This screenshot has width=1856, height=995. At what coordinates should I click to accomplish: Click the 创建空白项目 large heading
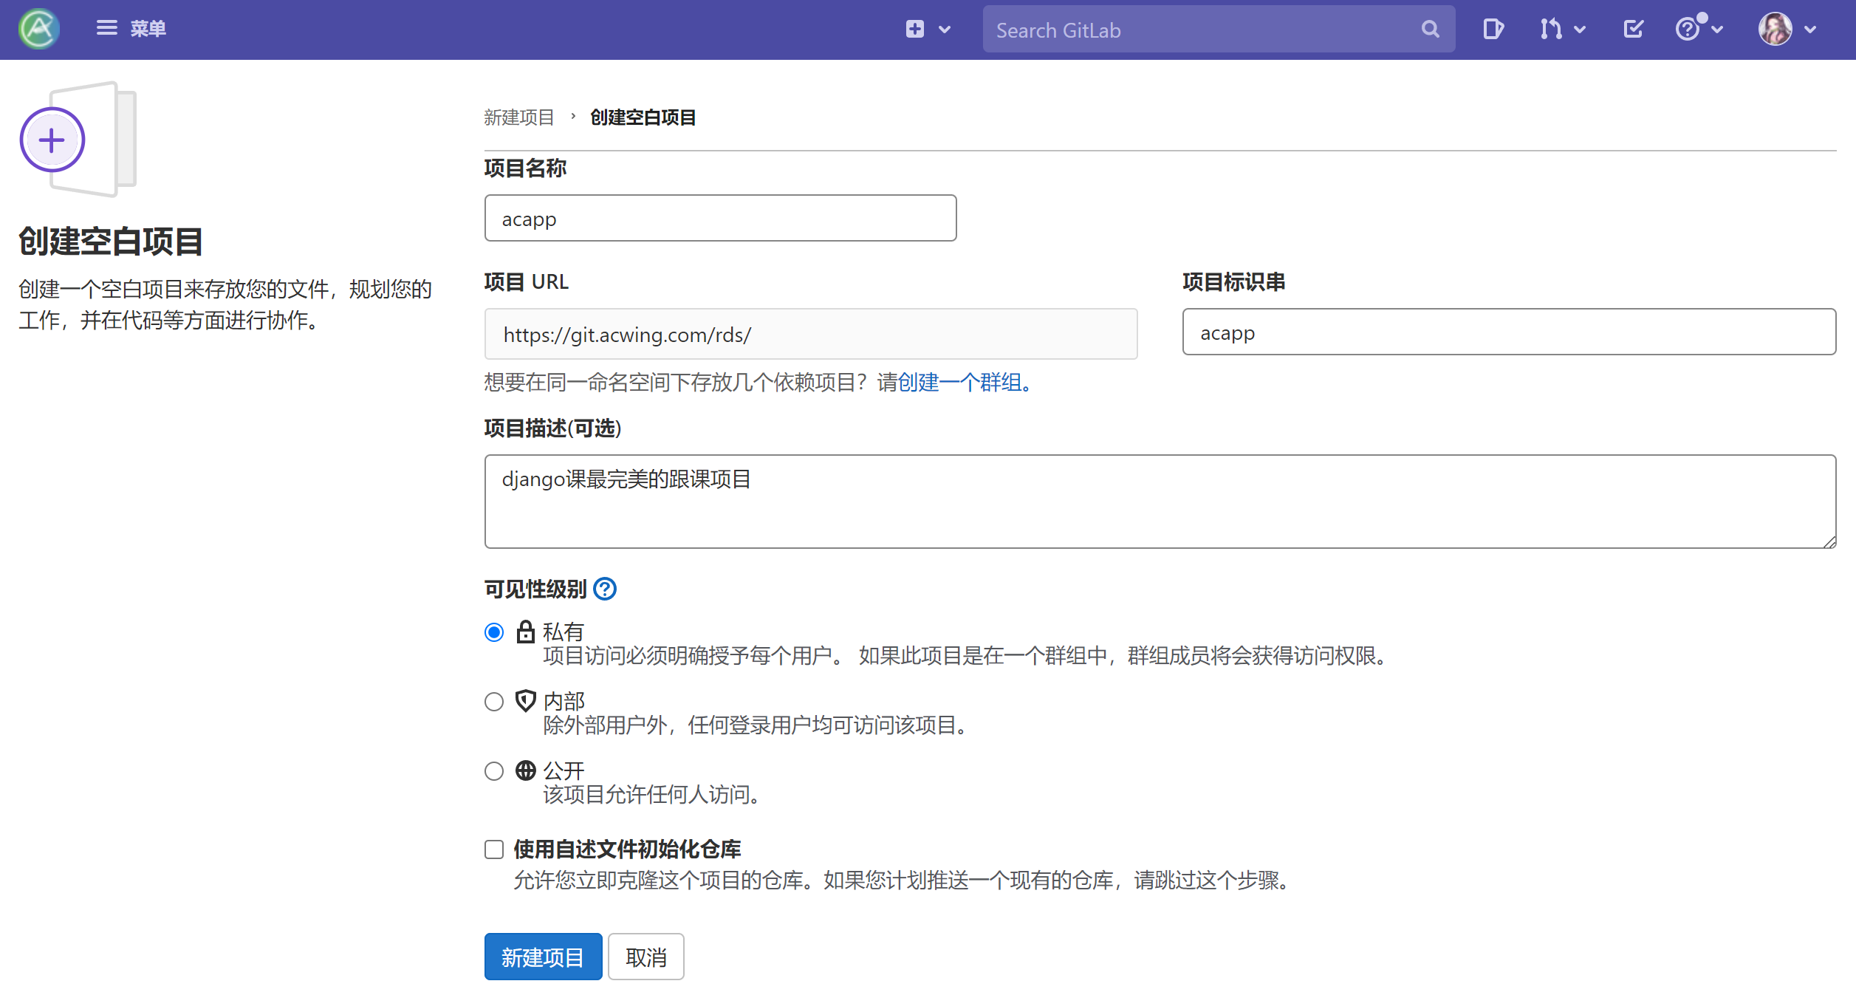(110, 242)
